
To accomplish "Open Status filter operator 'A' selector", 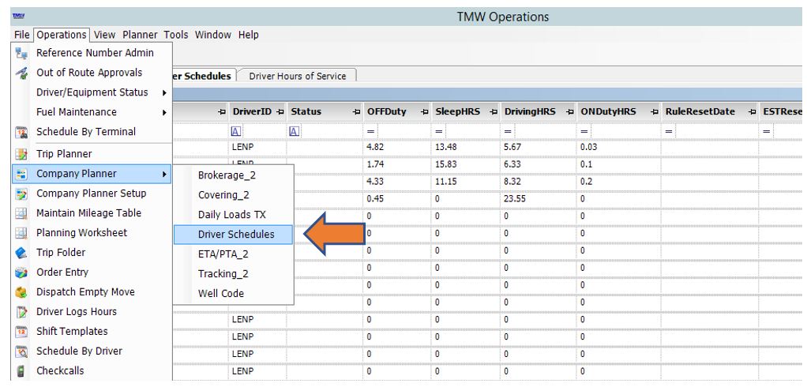I will 295,132.
